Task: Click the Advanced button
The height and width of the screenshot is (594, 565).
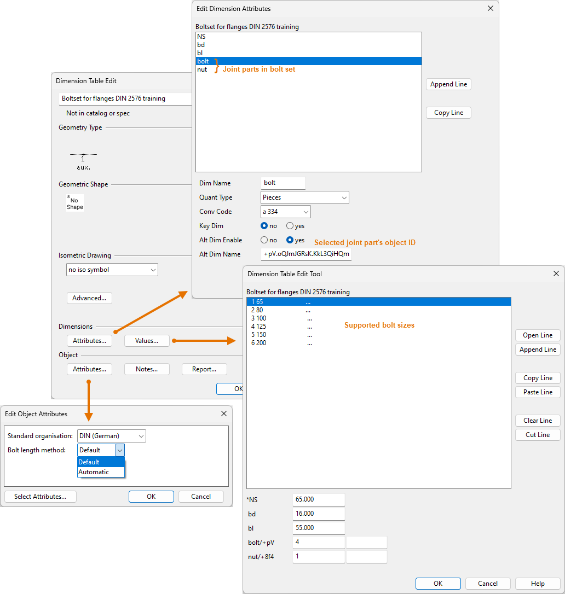Action: pyautogui.click(x=89, y=298)
